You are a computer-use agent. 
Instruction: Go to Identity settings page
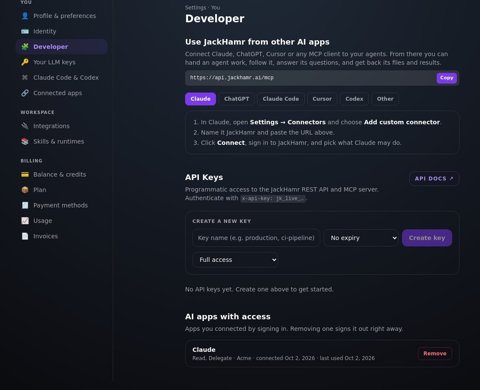(x=61, y=31)
